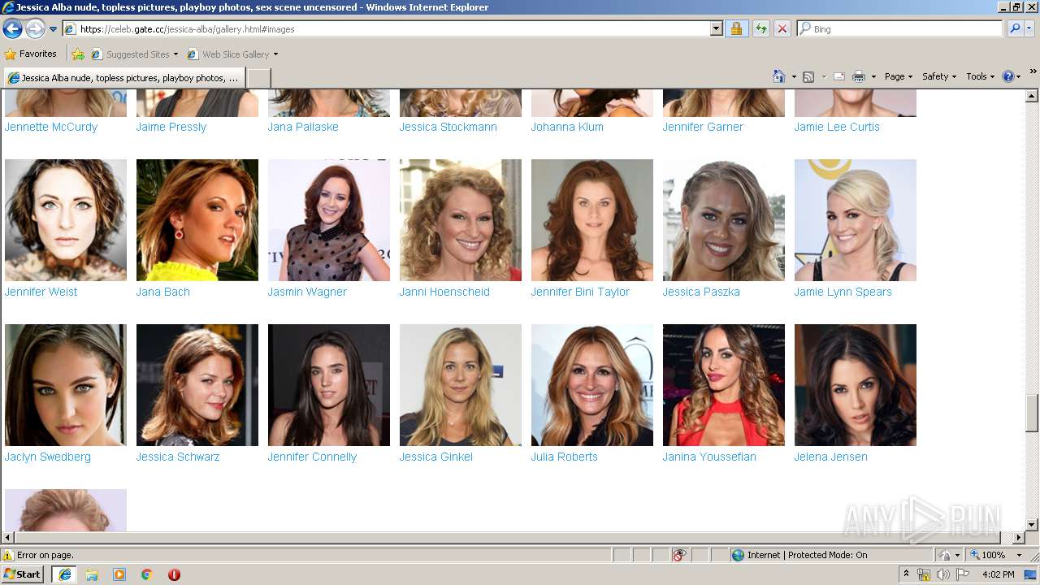Expand the Web Slice Gallery dropdown arrow
Image resolution: width=1040 pixels, height=585 pixels.
click(275, 54)
